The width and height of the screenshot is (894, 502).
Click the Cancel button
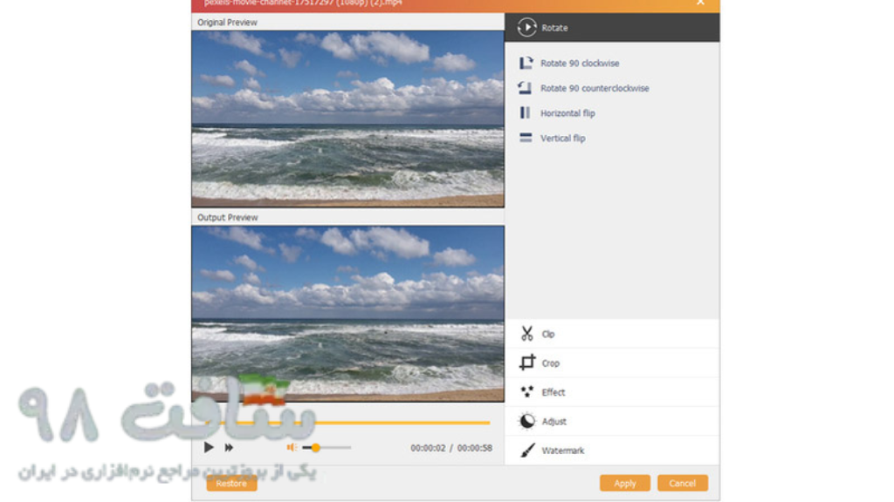[683, 483]
